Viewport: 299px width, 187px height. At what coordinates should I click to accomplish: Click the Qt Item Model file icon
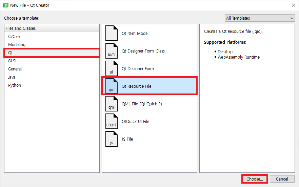click(x=112, y=33)
